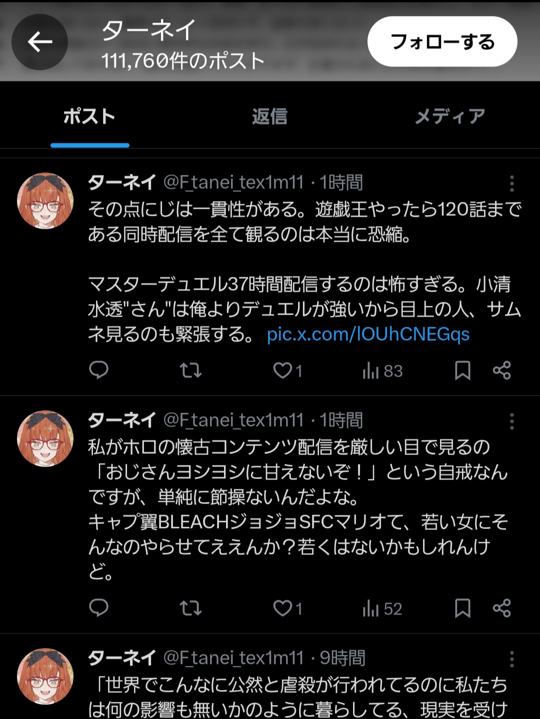Reply to the ホロ懐古コンテンツ post

98,608
